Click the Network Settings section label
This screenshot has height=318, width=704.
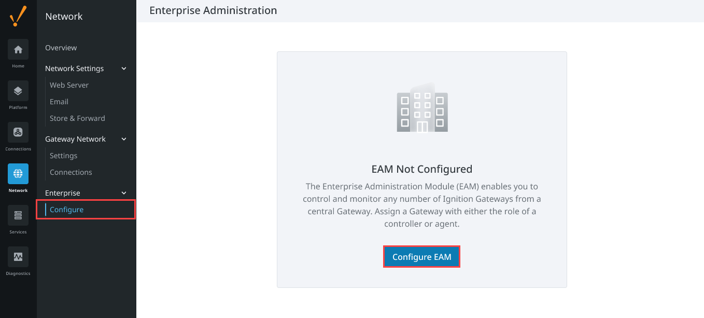[x=74, y=68]
